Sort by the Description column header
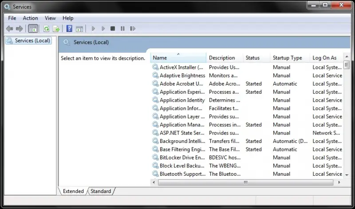The image size is (355, 209). (225, 58)
